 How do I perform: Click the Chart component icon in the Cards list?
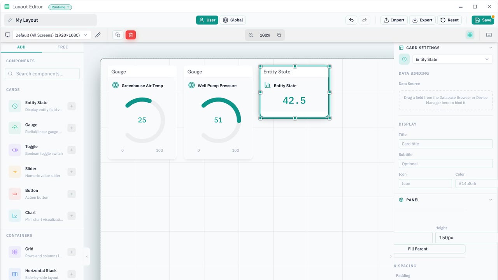15,216
